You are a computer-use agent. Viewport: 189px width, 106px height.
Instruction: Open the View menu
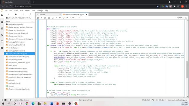[16, 11]
